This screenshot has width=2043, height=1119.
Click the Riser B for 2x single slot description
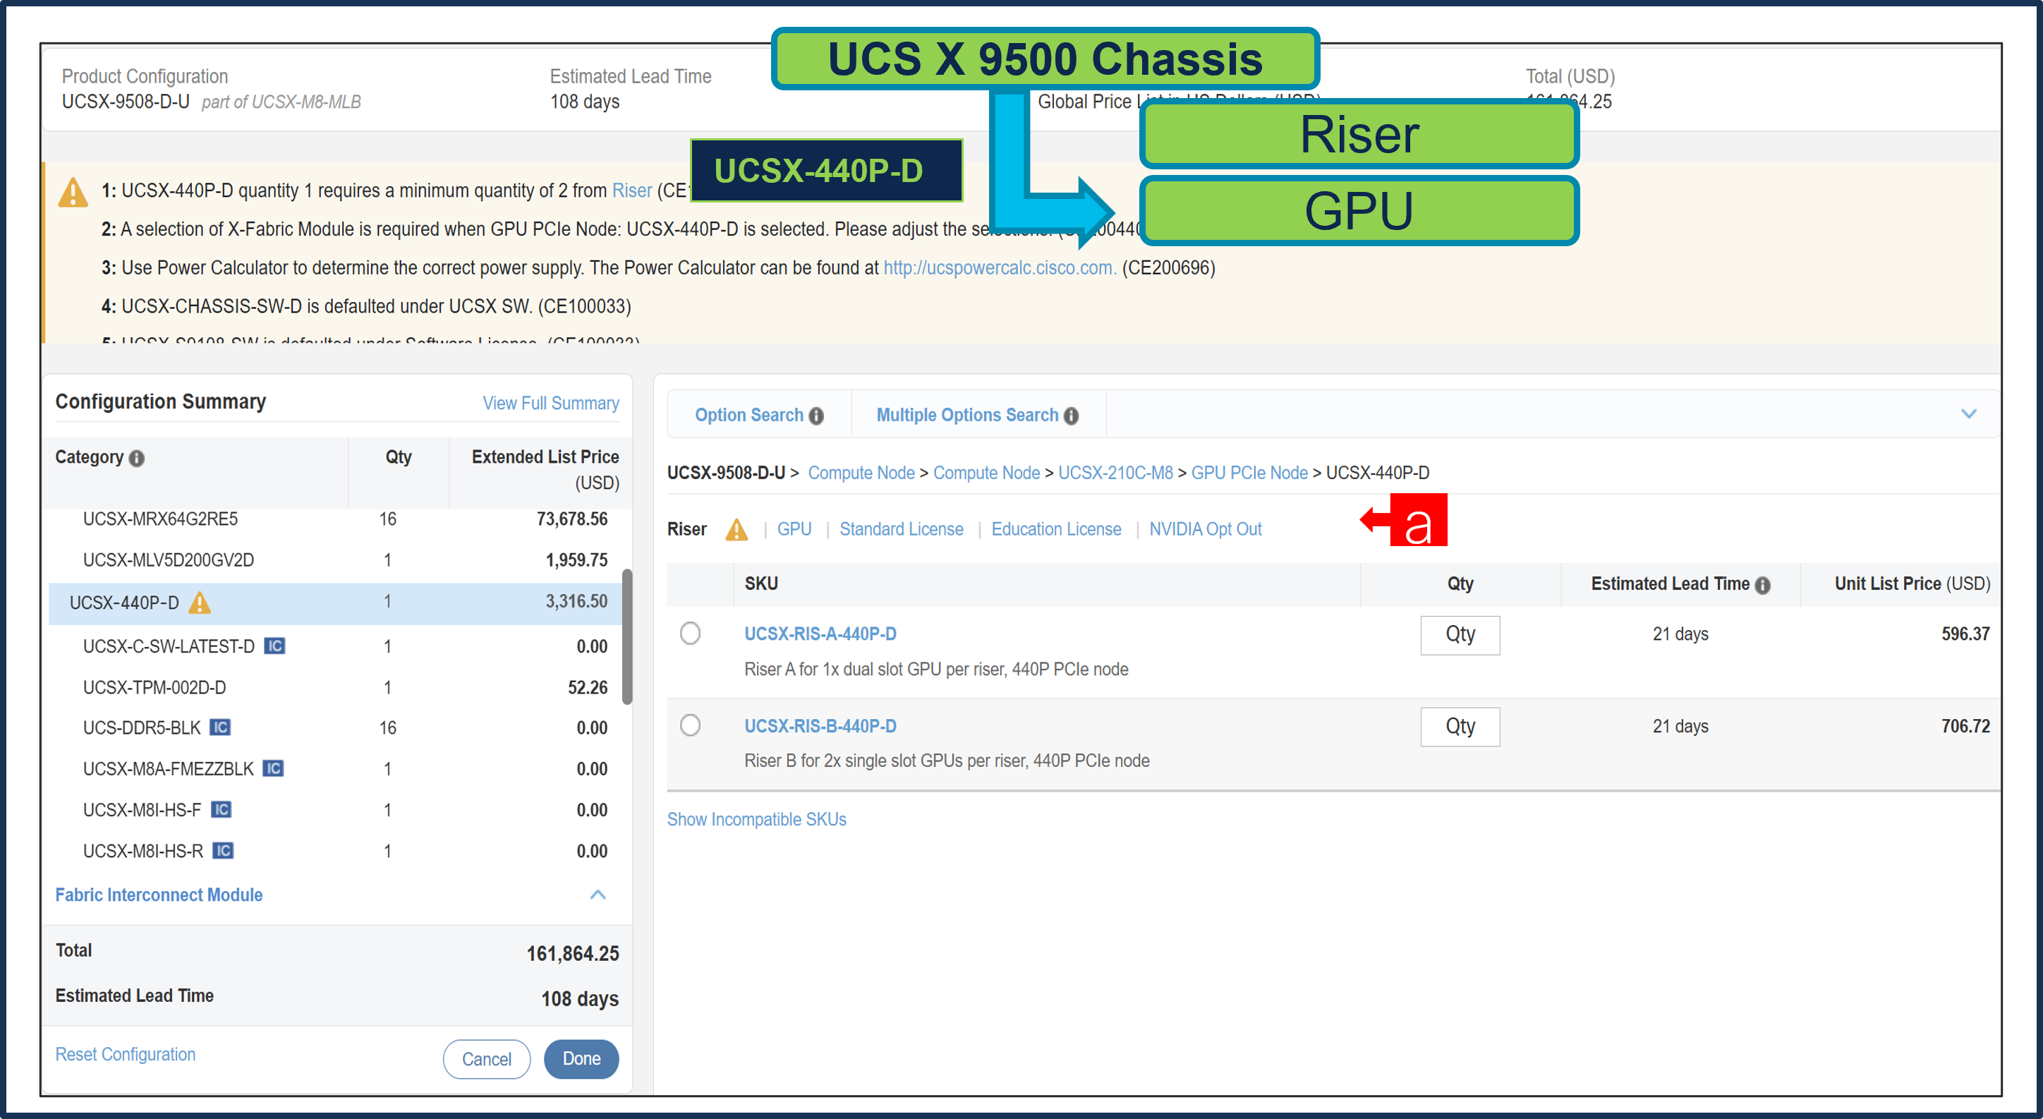[x=946, y=761]
